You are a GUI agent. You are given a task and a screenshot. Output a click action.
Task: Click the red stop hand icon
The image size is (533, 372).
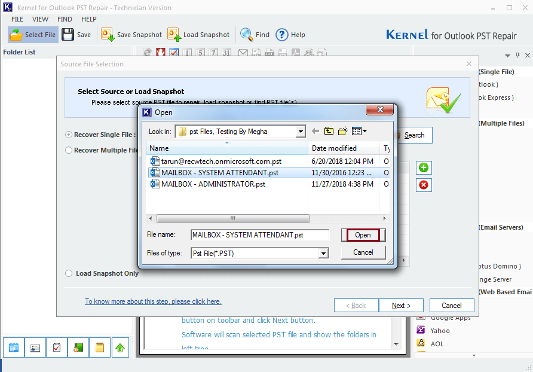[161, 52]
